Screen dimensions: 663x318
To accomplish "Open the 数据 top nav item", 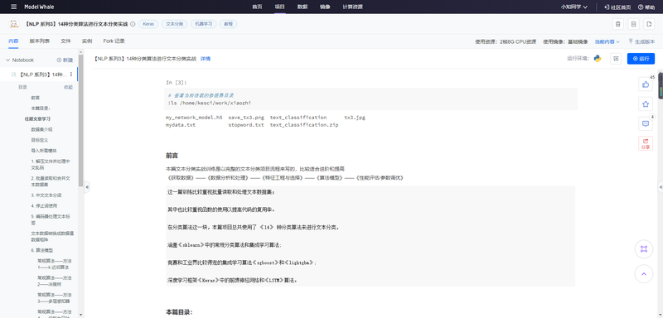I will (302, 7).
